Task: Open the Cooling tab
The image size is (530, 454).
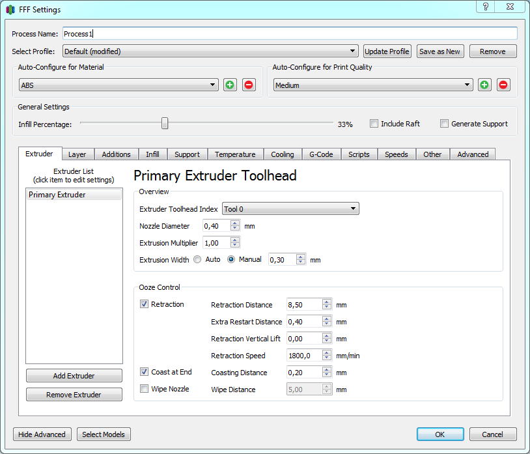Action: 283,154
